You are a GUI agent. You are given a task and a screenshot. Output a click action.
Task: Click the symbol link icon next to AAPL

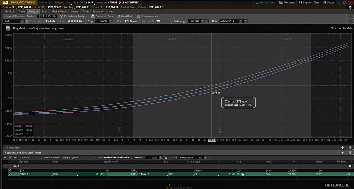[x=27, y=21]
